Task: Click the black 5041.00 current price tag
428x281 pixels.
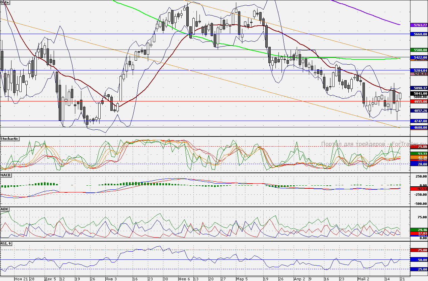Action: tap(418, 94)
